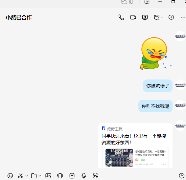Send a window shake nudge

point(60,176)
